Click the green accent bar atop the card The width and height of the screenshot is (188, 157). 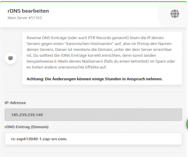(93, 2)
